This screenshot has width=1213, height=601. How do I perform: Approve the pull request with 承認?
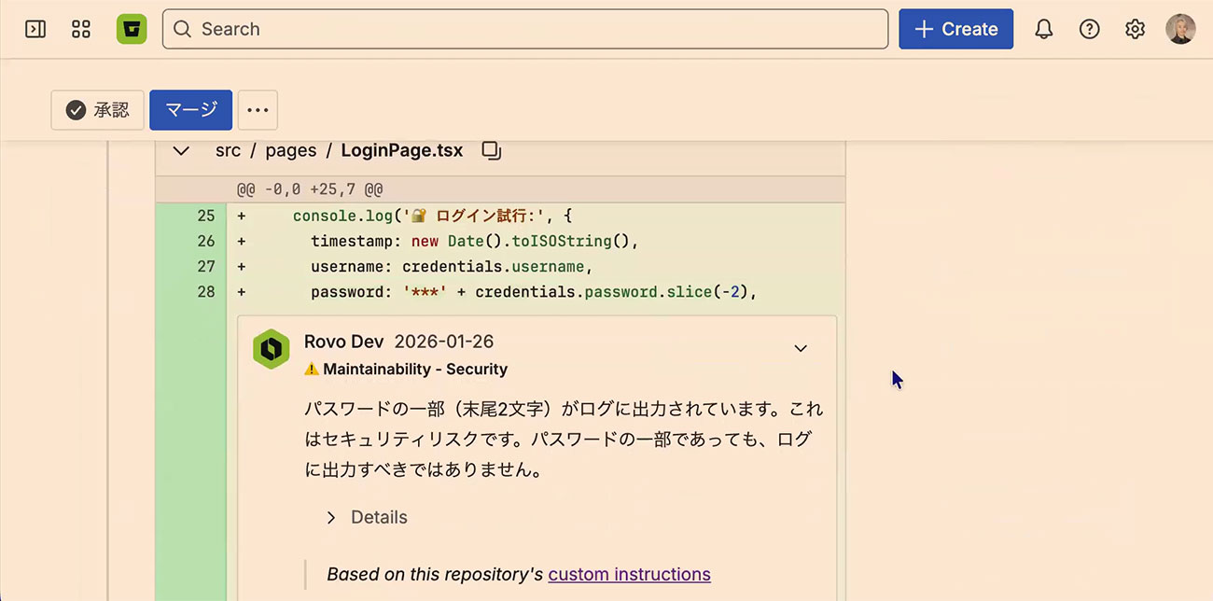coord(98,110)
